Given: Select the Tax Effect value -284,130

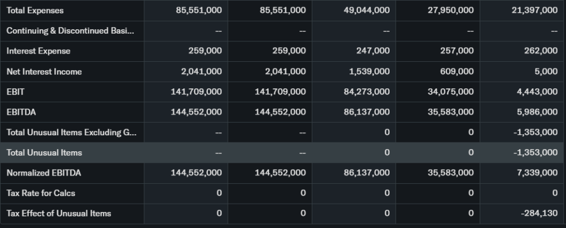Looking at the screenshot, I should tap(538, 213).
